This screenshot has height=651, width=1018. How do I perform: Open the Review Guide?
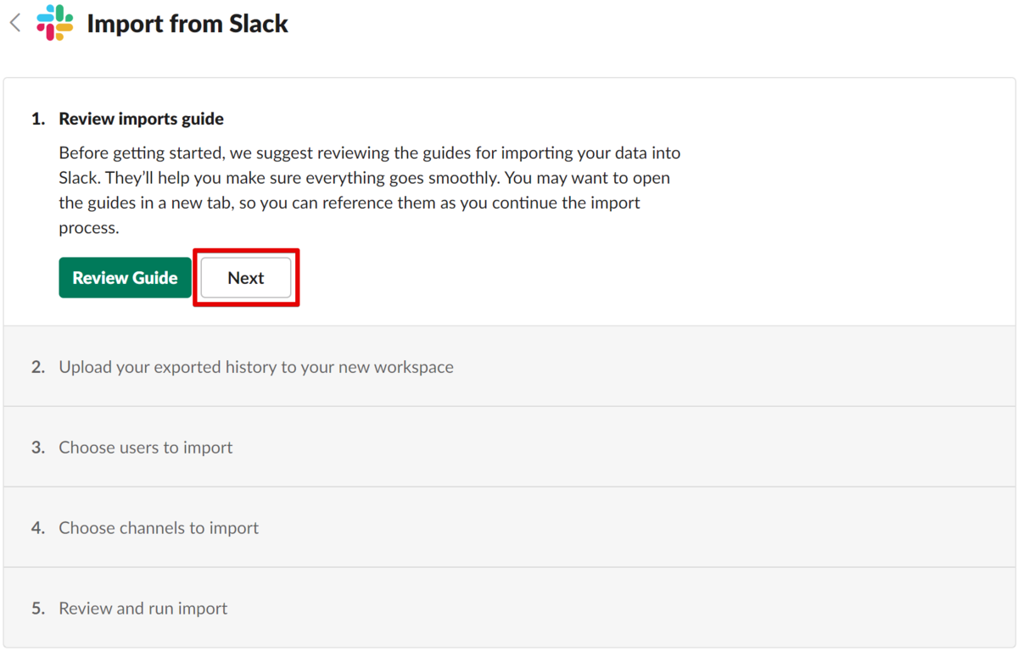(125, 278)
